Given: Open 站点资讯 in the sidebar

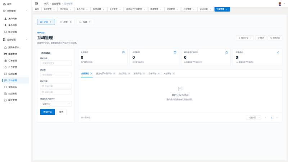Looking at the screenshot, I should pyautogui.click(x=16, y=94).
